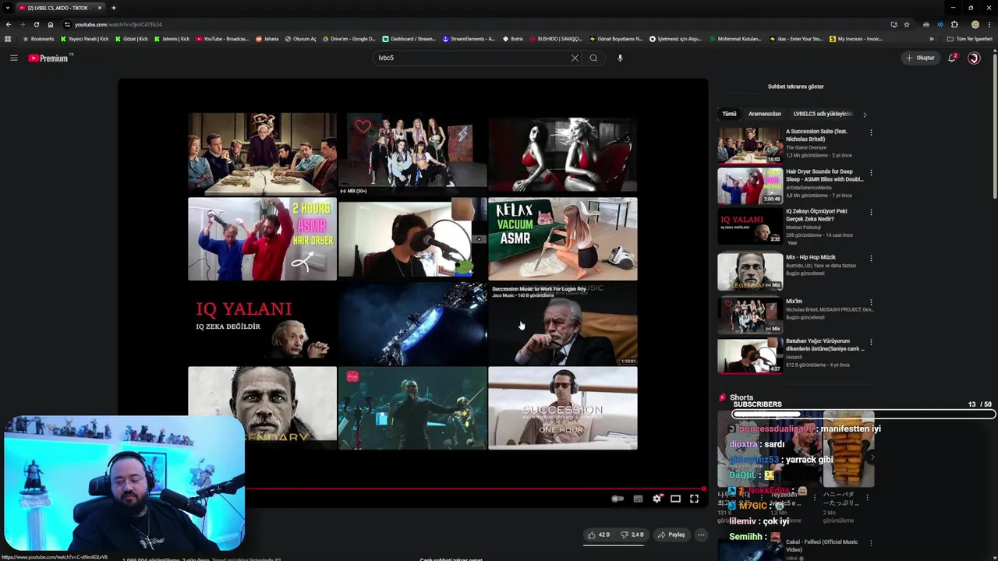Bookmark this page with the star
Screen dimensions: 998x561
[x=906, y=24]
